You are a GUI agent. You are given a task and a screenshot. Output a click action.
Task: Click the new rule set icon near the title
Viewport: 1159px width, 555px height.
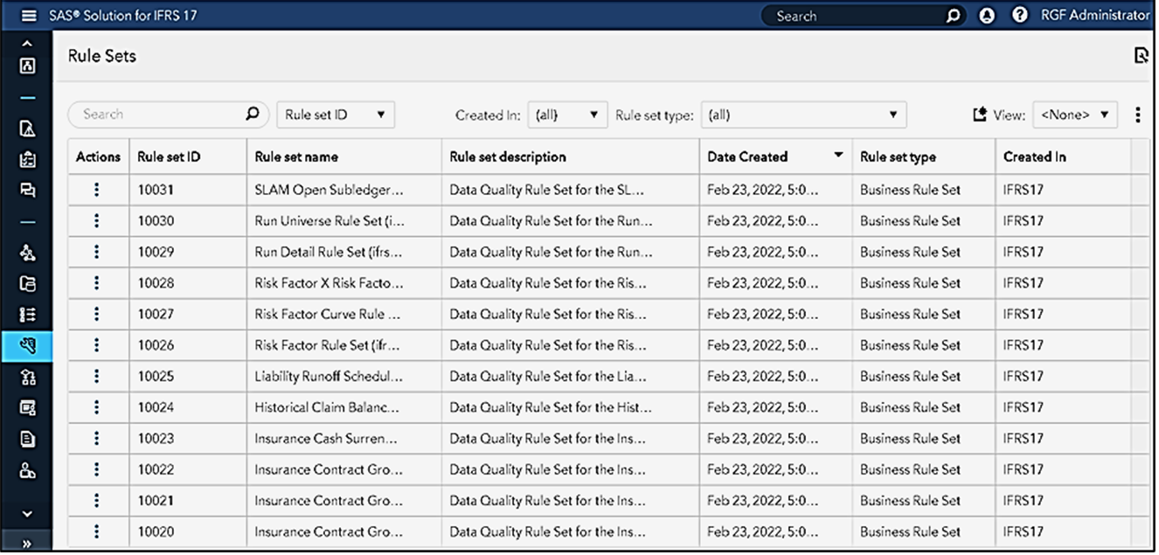(x=1141, y=55)
